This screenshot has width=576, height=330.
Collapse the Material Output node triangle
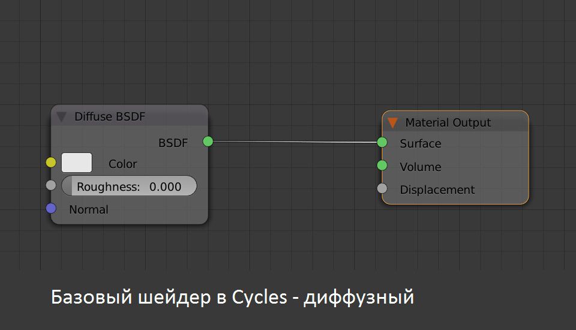pyautogui.click(x=392, y=123)
